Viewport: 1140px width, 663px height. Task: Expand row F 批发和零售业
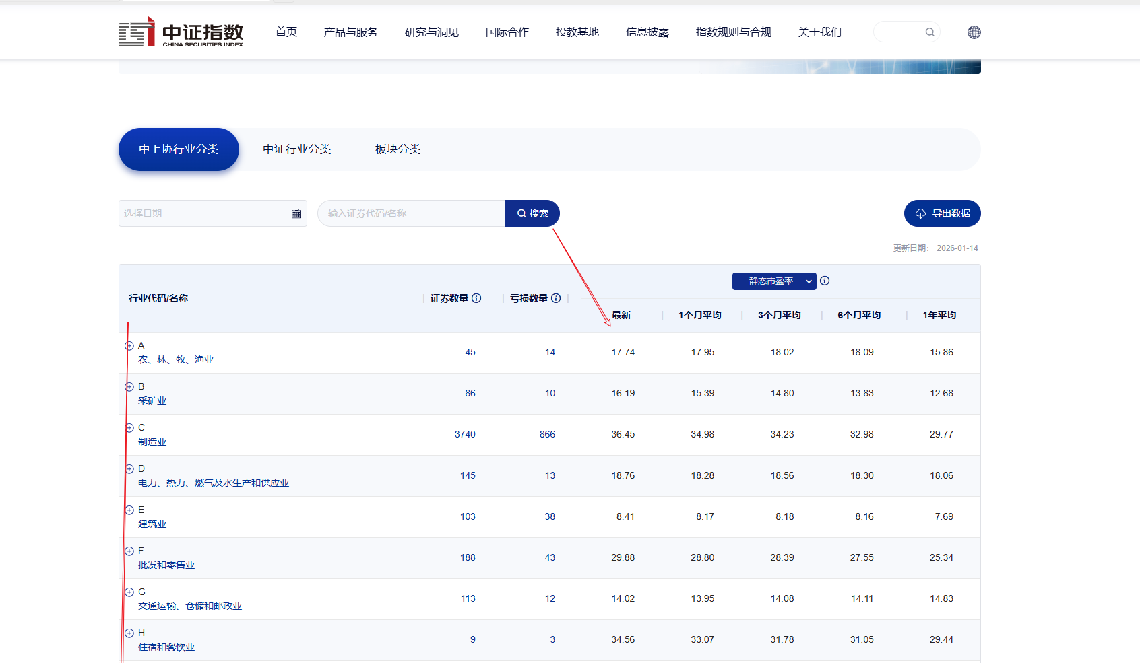129,551
